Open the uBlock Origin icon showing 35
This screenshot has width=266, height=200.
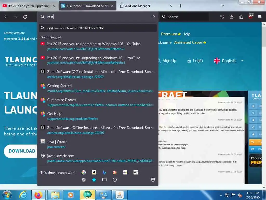click(x=251, y=16)
